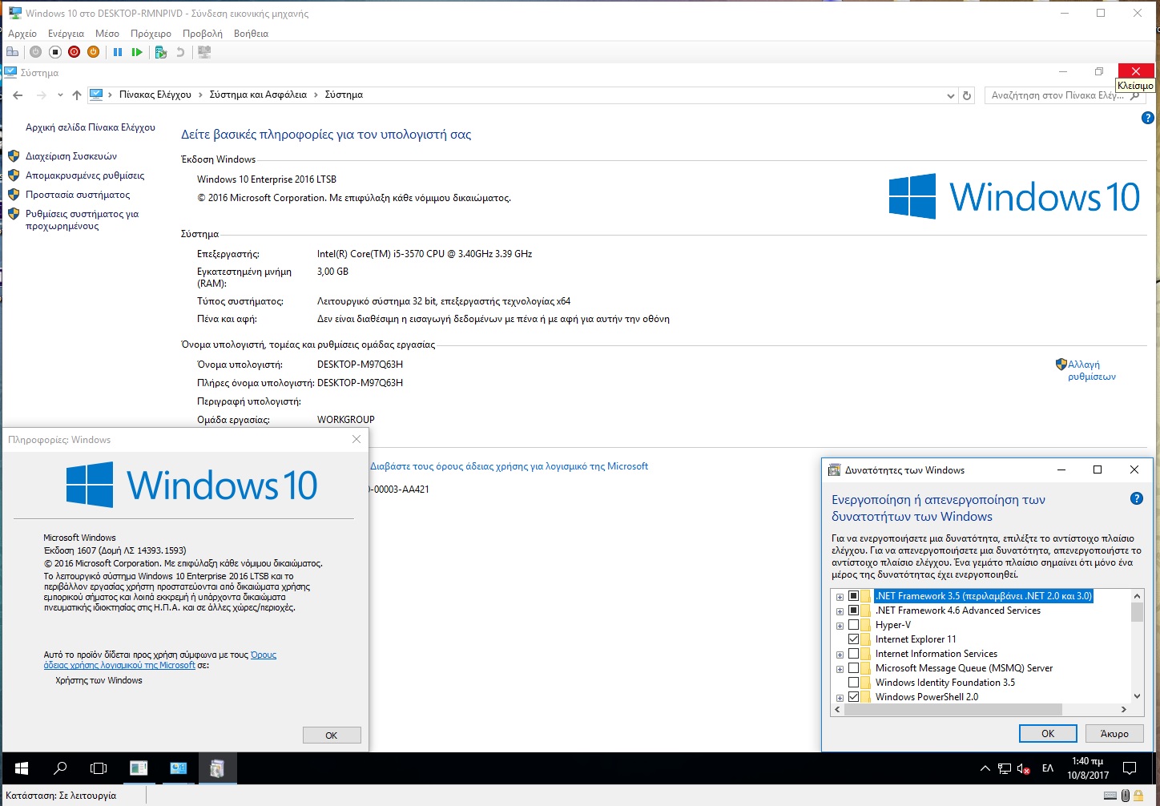
Task: Toggle .NET Framework 4.6 Advanced Services checkbox
Action: coord(853,611)
